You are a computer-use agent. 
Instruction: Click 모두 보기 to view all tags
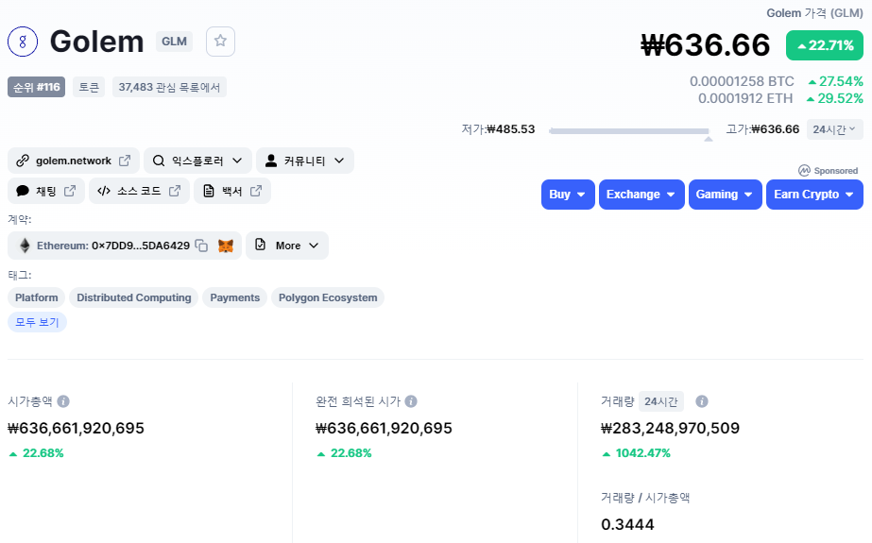[37, 322]
